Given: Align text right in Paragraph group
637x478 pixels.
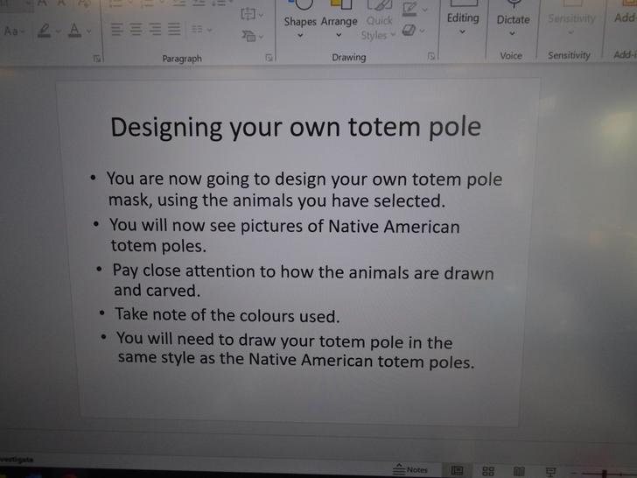Looking at the screenshot, I should [x=155, y=29].
